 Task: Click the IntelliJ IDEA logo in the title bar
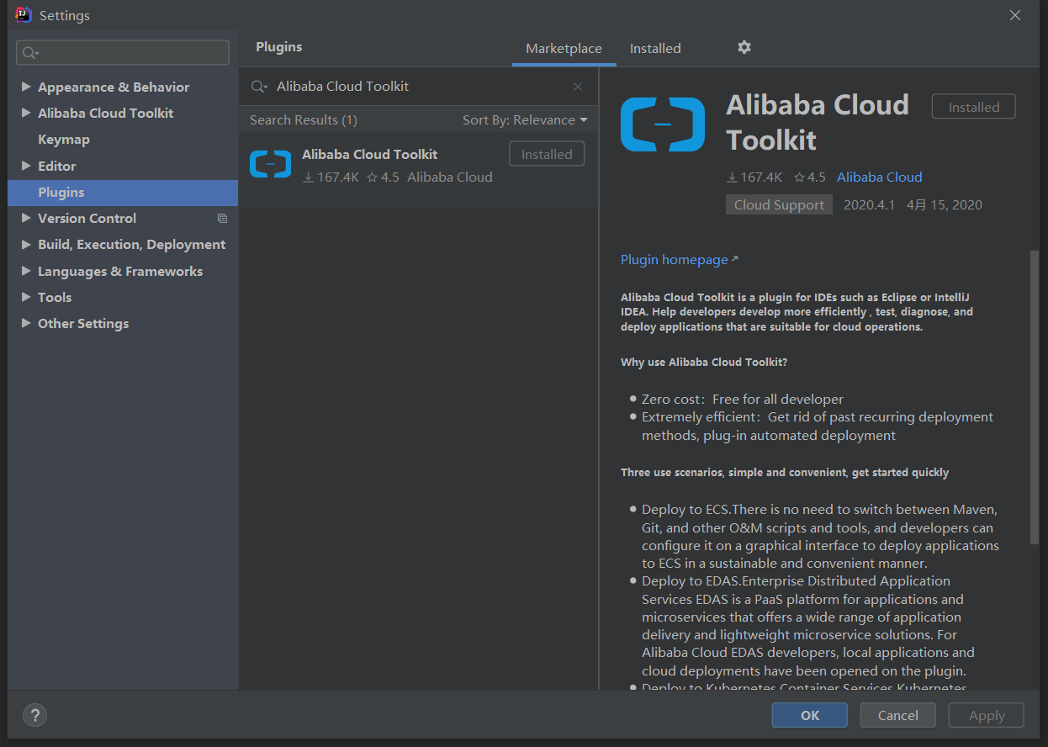coord(24,15)
